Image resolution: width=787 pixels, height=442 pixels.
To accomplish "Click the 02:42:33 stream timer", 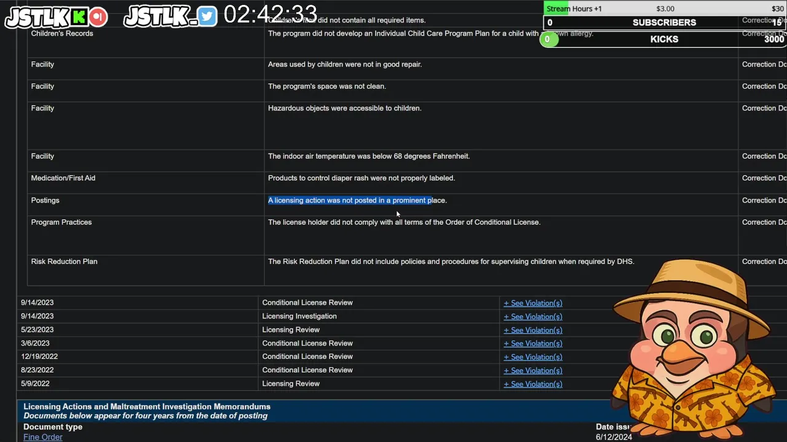I will coord(271,15).
